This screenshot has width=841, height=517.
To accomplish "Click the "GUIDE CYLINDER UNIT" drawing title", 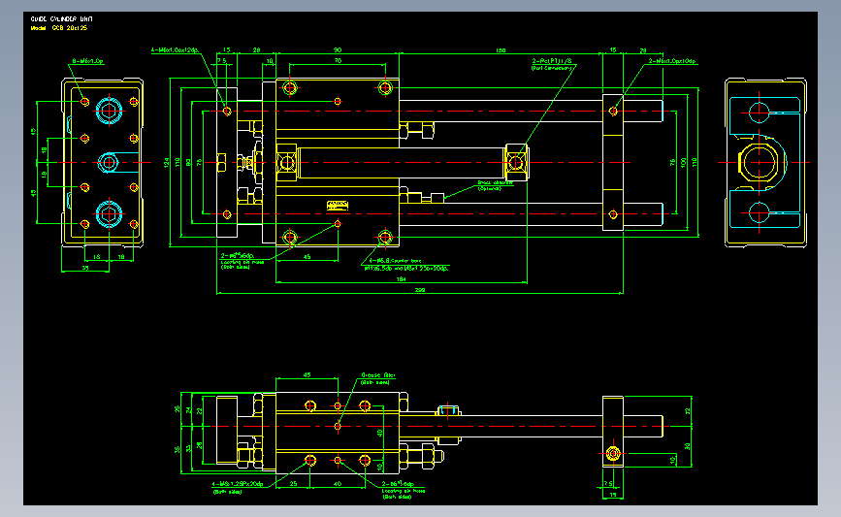I will 61,18.
